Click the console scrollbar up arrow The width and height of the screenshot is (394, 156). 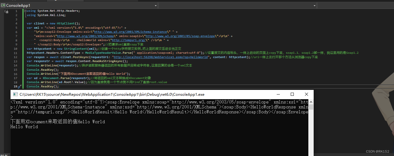[311, 102]
